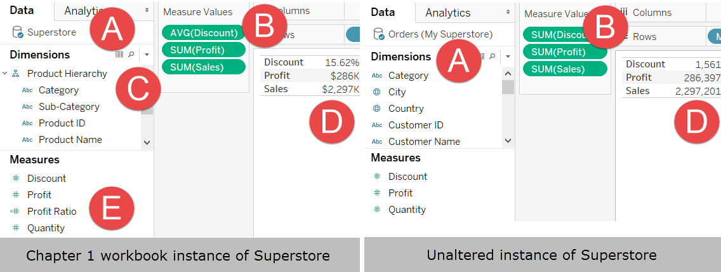Click calculated-field icon beside Profit Ratio
Image resolution: width=721 pixels, height=272 pixels.
[x=15, y=211]
